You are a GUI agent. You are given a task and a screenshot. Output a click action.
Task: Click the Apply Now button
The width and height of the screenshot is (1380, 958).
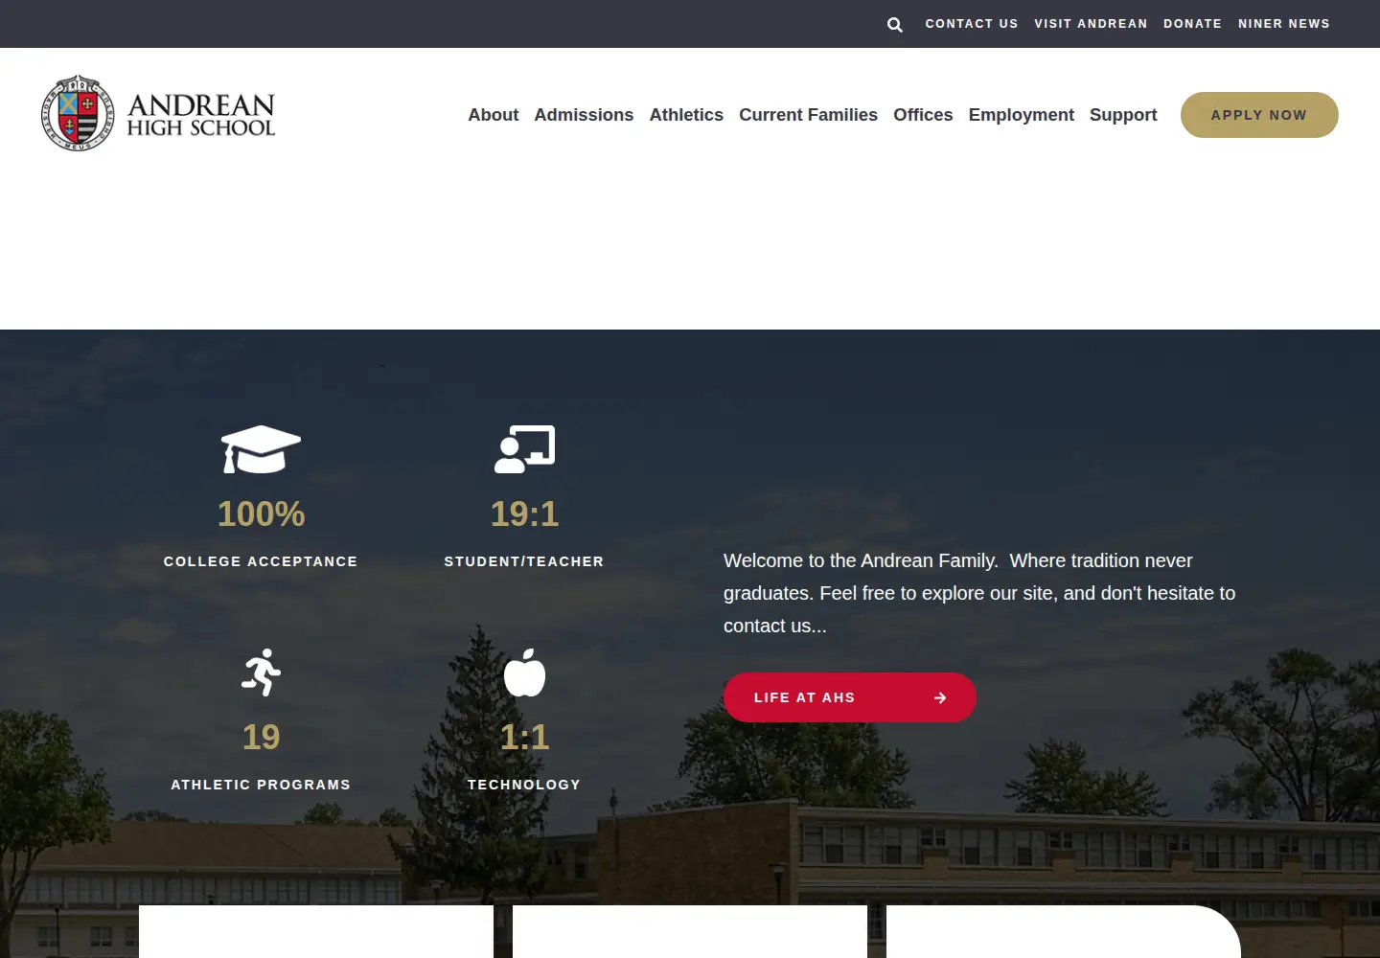click(x=1259, y=115)
